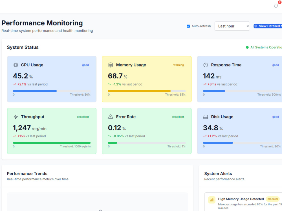Click the Error Rate 'excellent' status label
282x211 pixels.
click(x=178, y=117)
